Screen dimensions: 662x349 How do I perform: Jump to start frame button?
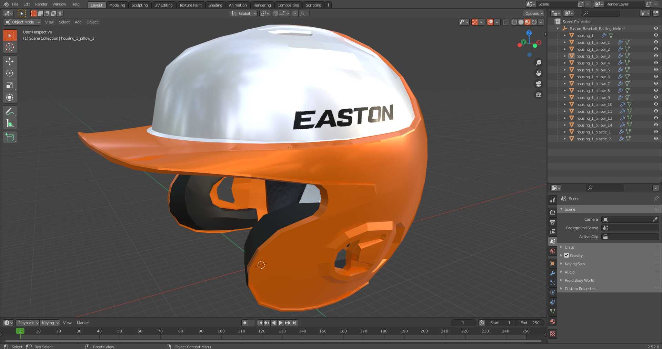coord(260,323)
